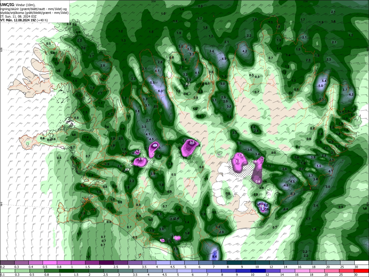Click the darkest green 1–1.5 rain legend swatch
The image size is (369, 277).
[67, 271]
